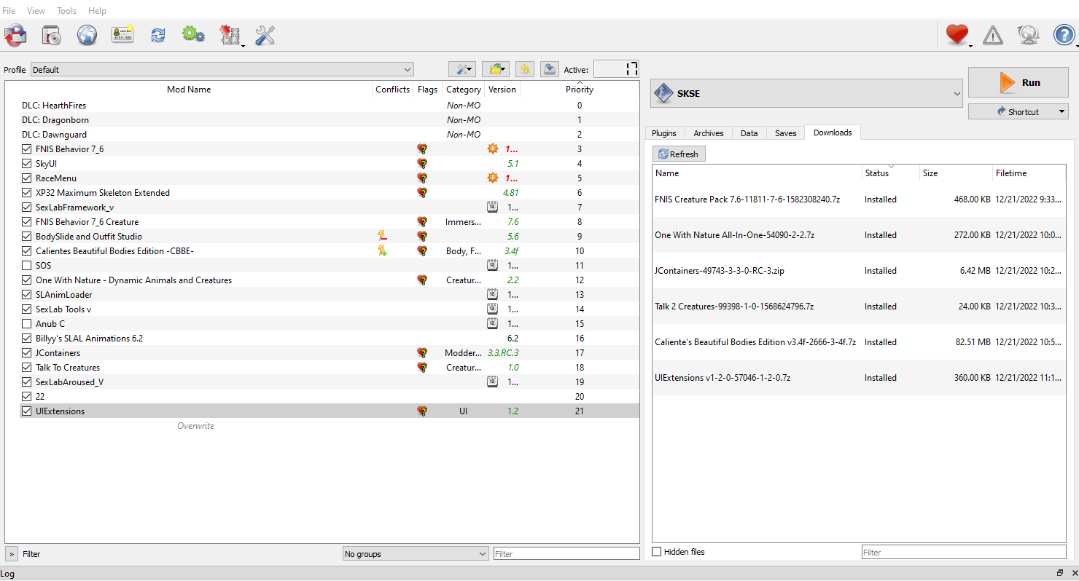1079x581 pixels.
Task: Click the flag heart icon on SkyUI row
Action: point(422,163)
